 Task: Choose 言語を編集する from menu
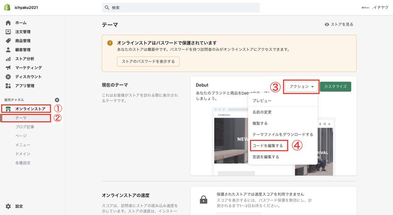(266, 157)
